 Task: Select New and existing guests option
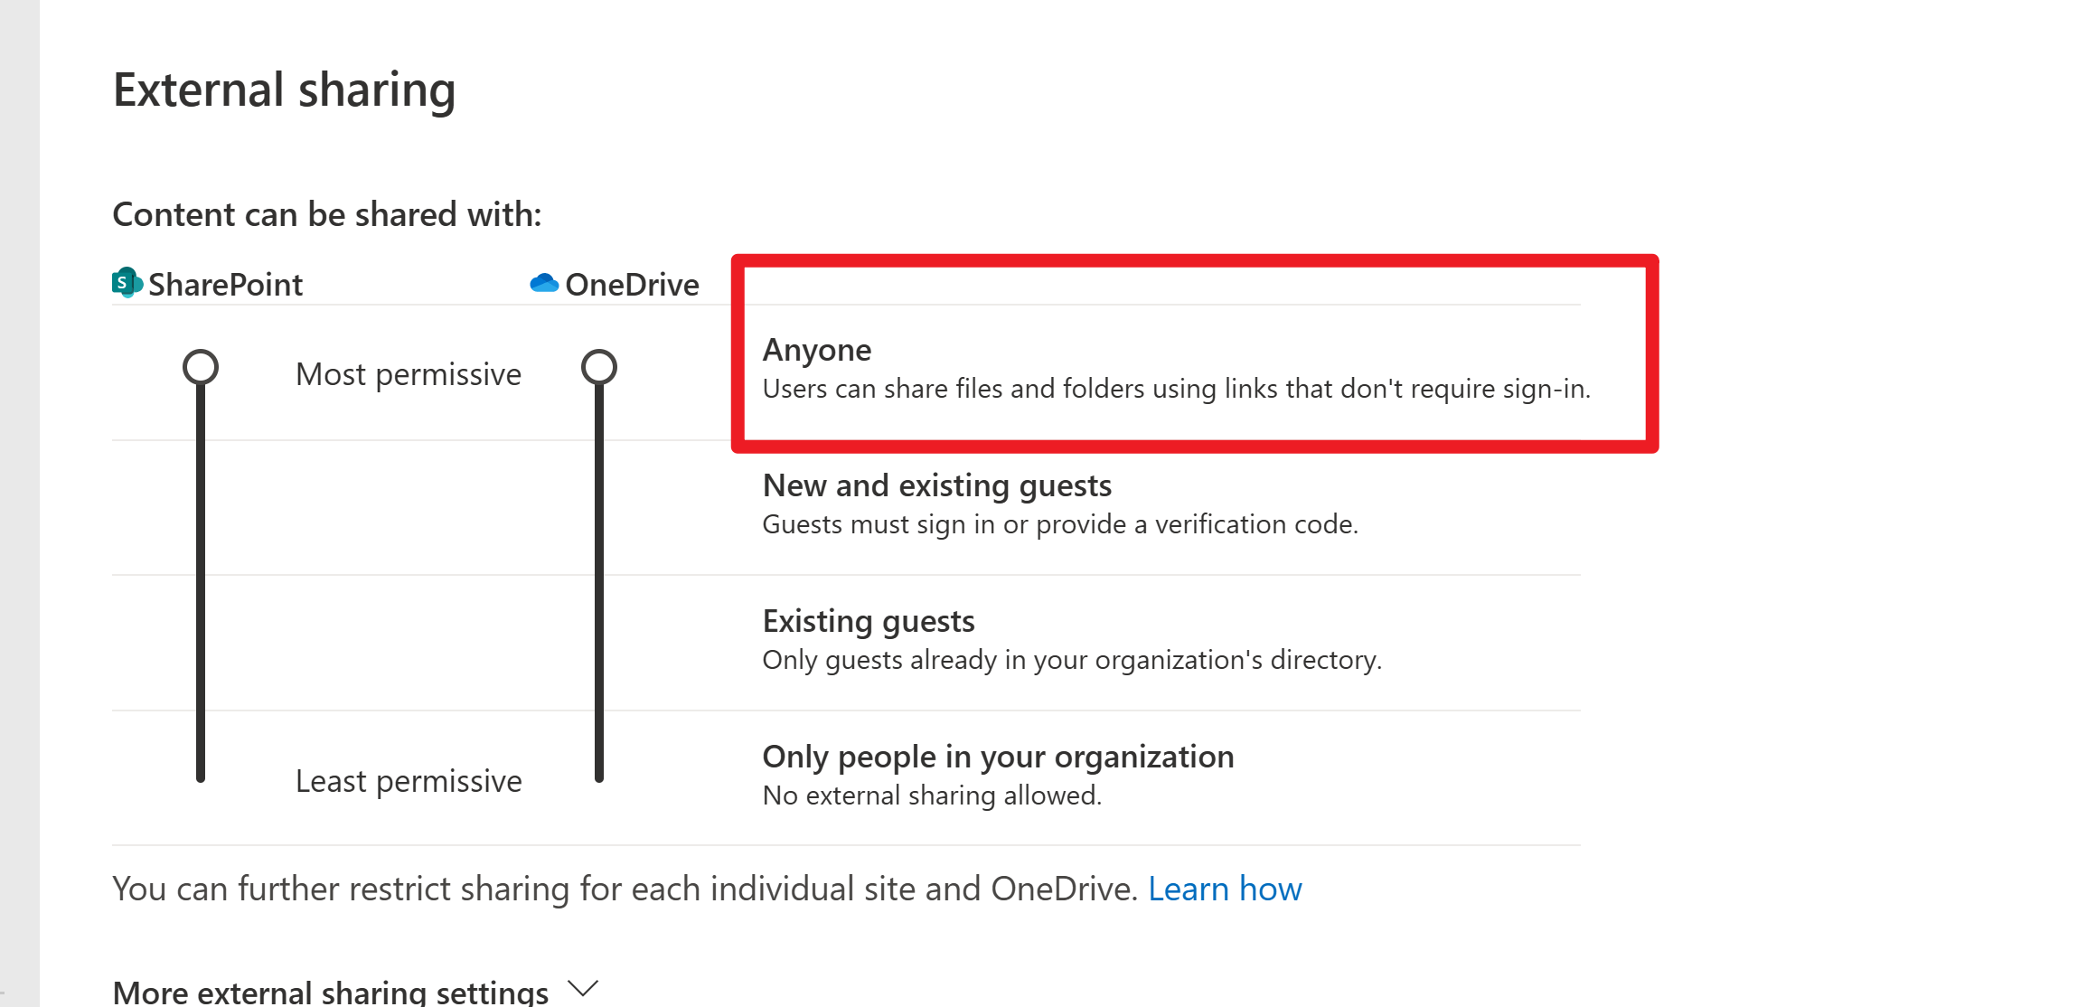[936, 485]
